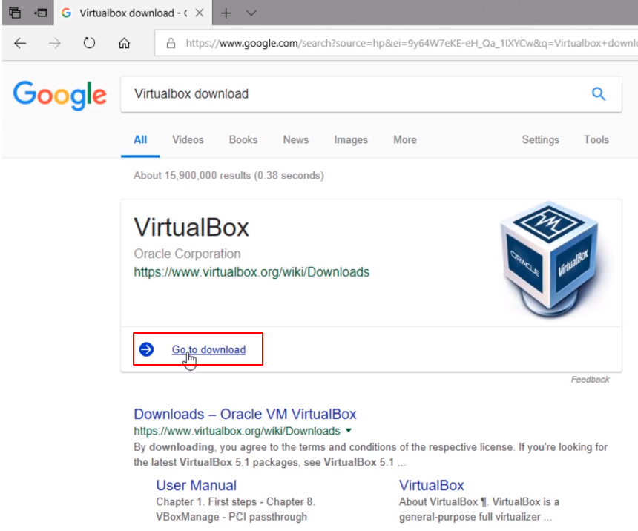Click the blue search magnifier icon

[598, 94]
